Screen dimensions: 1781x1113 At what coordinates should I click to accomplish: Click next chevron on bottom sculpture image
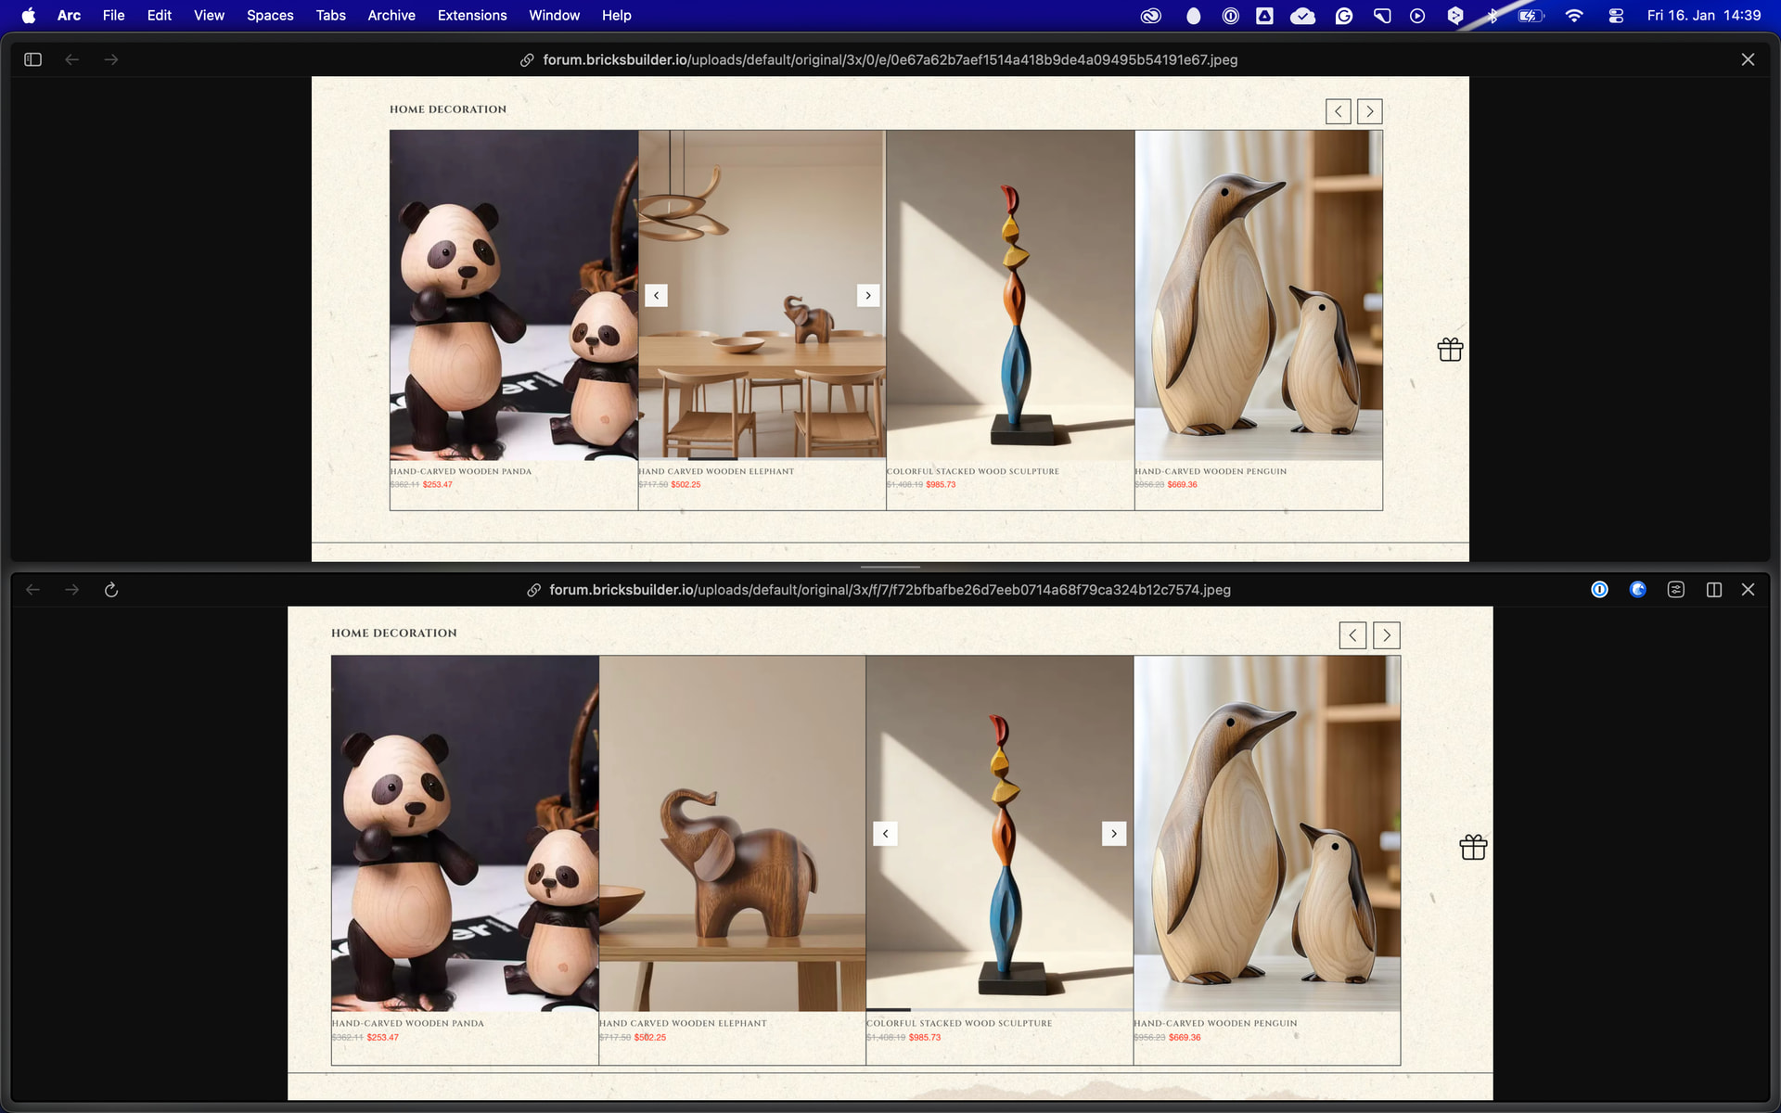[1114, 834]
